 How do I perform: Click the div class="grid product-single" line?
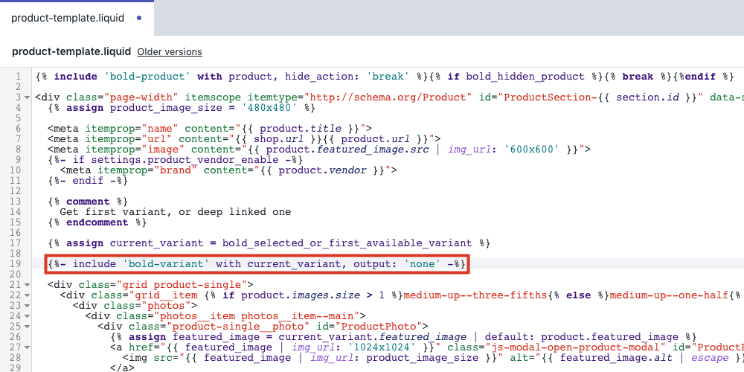(x=150, y=285)
